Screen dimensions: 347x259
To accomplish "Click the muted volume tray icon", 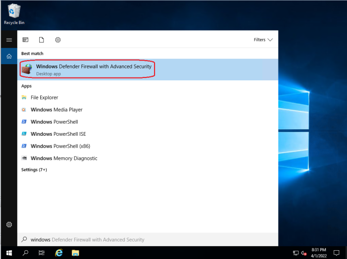I will pyautogui.click(x=304, y=253).
